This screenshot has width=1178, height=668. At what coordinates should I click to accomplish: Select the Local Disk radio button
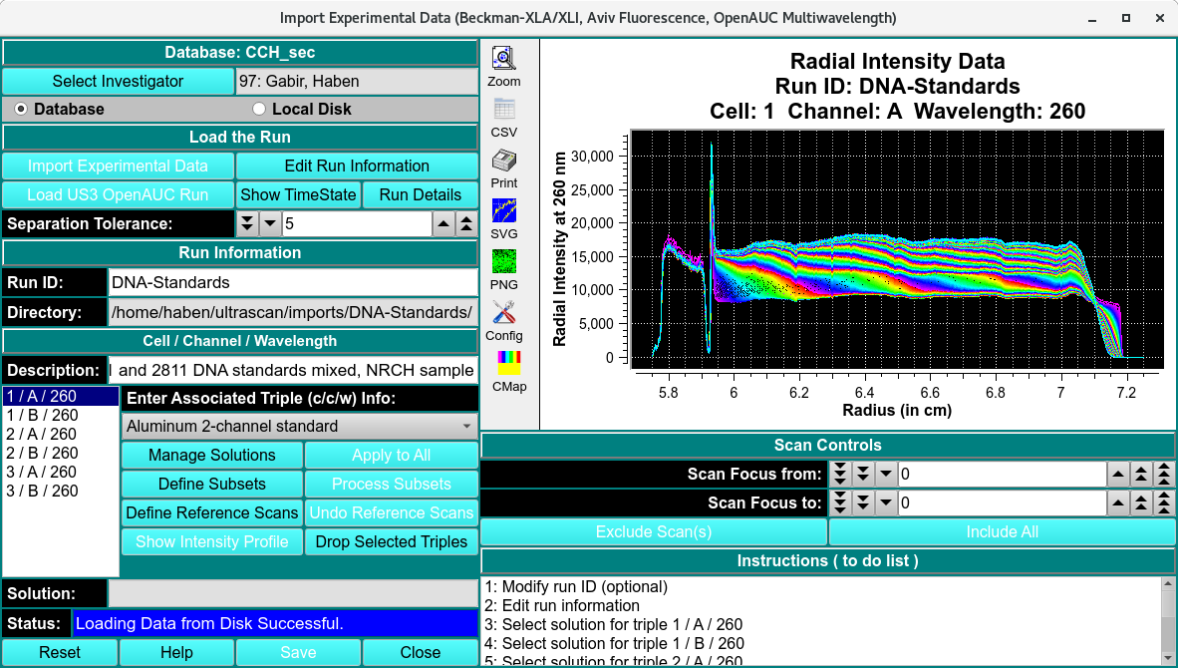click(259, 109)
